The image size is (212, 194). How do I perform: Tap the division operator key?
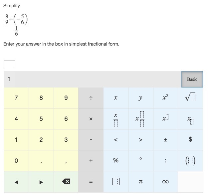tap(91, 98)
